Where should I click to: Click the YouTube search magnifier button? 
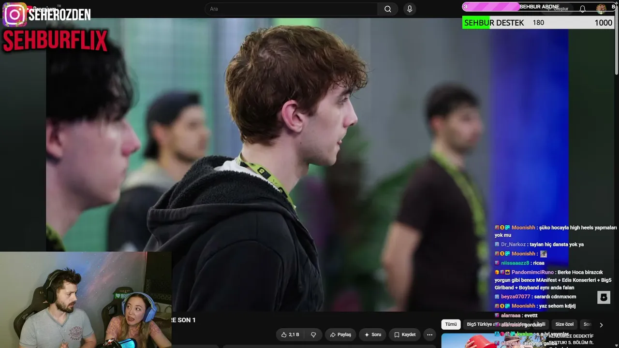[x=388, y=9]
